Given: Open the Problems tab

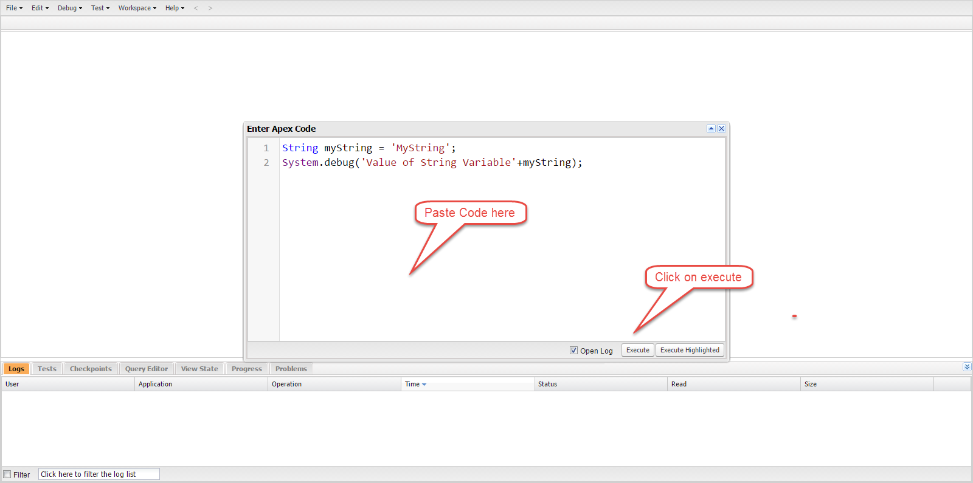Looking at the screenshot, I should (x=291, y=369).
